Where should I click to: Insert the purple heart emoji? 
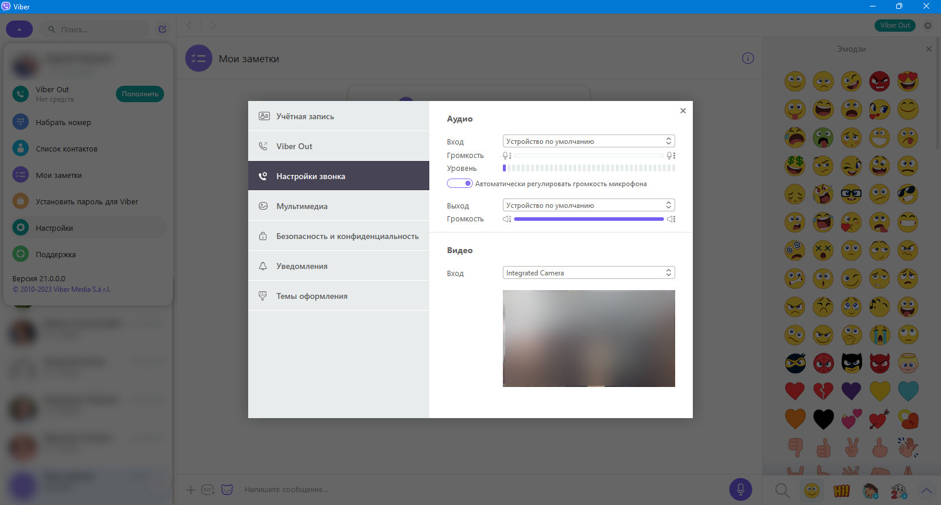click(x=852, y=391)
